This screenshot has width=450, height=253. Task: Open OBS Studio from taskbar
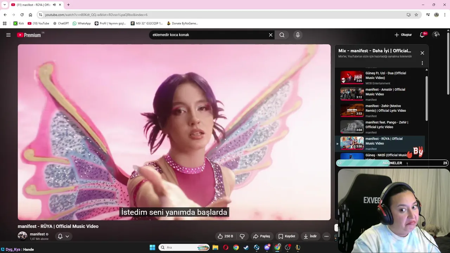pos(288,247)
